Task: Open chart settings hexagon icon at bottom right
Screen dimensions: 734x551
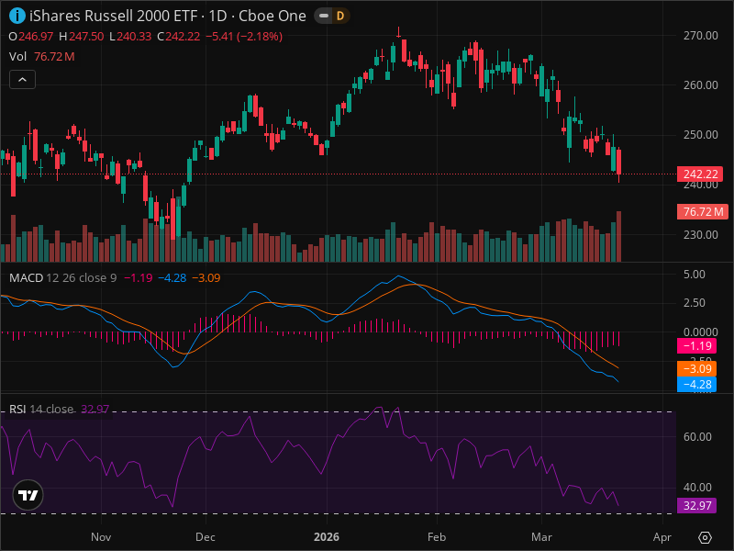Action: click(x=705, y=537)
